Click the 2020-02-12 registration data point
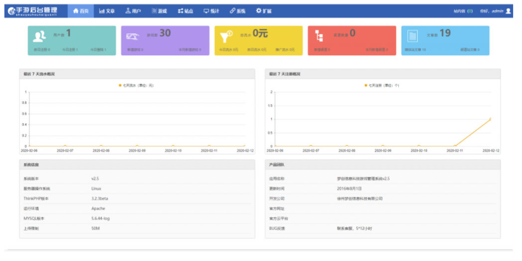 coord(490,119)
